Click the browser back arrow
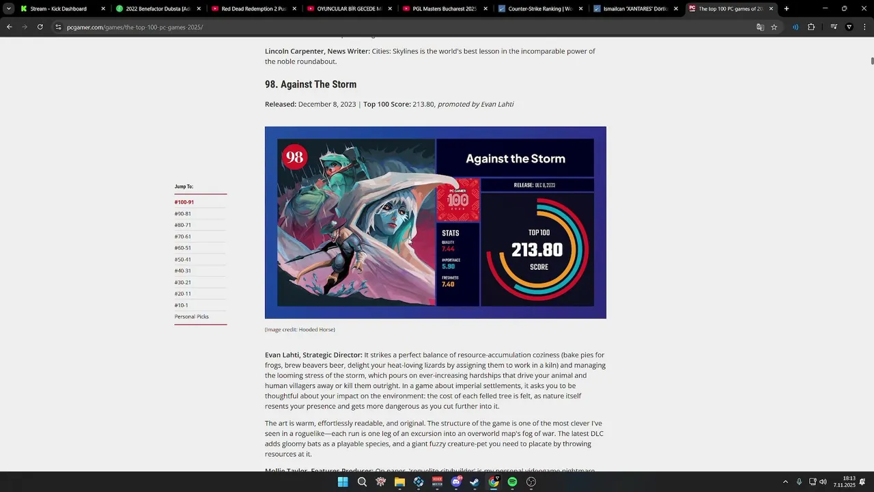874x492 pixels. point(10,27)
